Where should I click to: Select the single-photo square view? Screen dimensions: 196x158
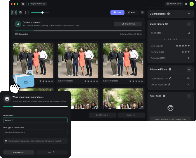27,13
